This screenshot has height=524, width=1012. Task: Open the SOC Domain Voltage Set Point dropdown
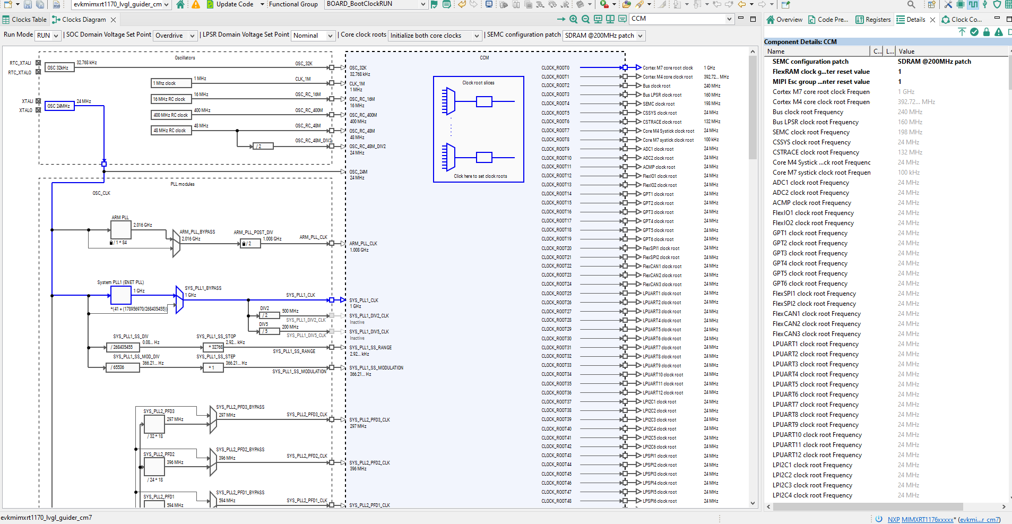(175, 35)
